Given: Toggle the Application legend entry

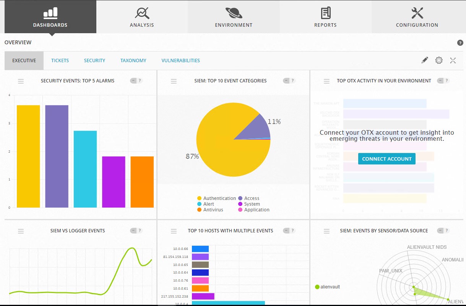Looking at the screenshot, I should pyautogui.click(x=253, y=210).
